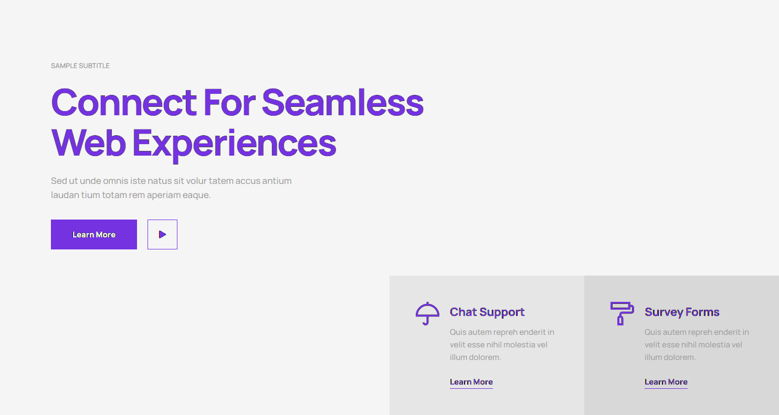Click the word Connect in the headline
This screenshot has height=415, width=779.
coord(124,103)
